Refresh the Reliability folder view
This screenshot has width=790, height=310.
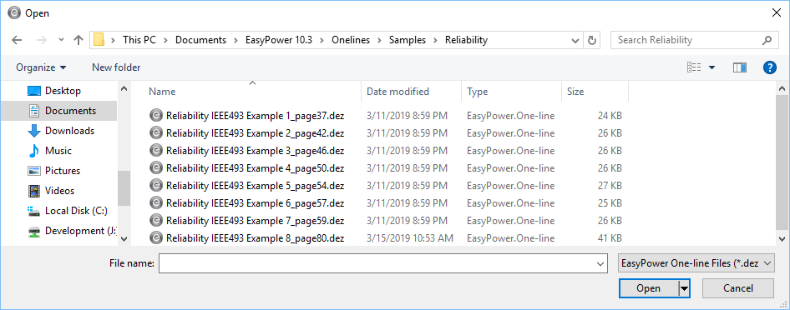point(592,40)
